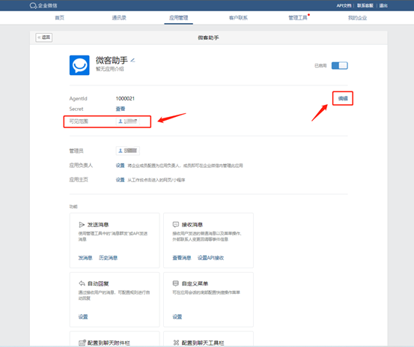Click the 自定义菜单 menu icon
The height and width of the screenshot is (347, 414).
(176, 283)
